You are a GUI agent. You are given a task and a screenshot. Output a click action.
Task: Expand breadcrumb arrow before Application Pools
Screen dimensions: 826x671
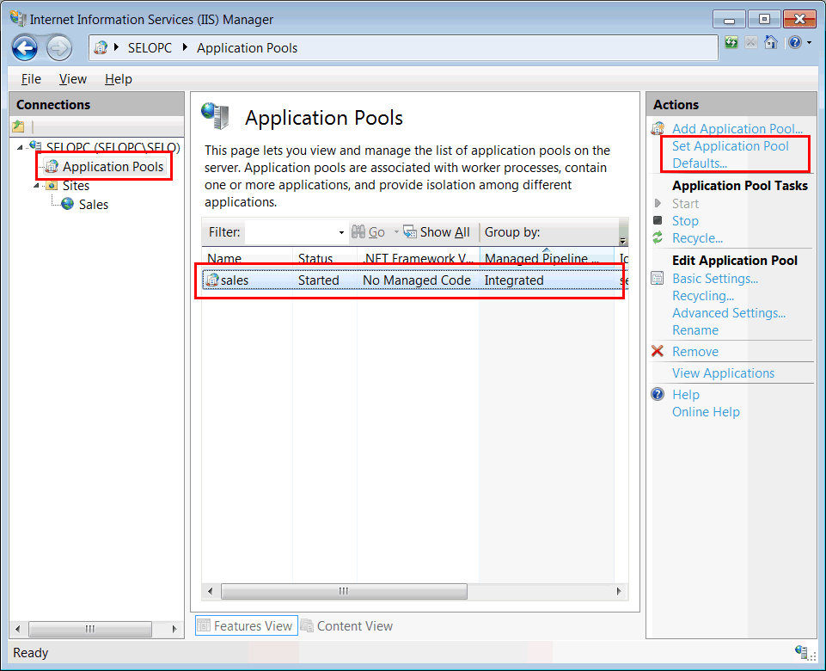pos(185,47)
